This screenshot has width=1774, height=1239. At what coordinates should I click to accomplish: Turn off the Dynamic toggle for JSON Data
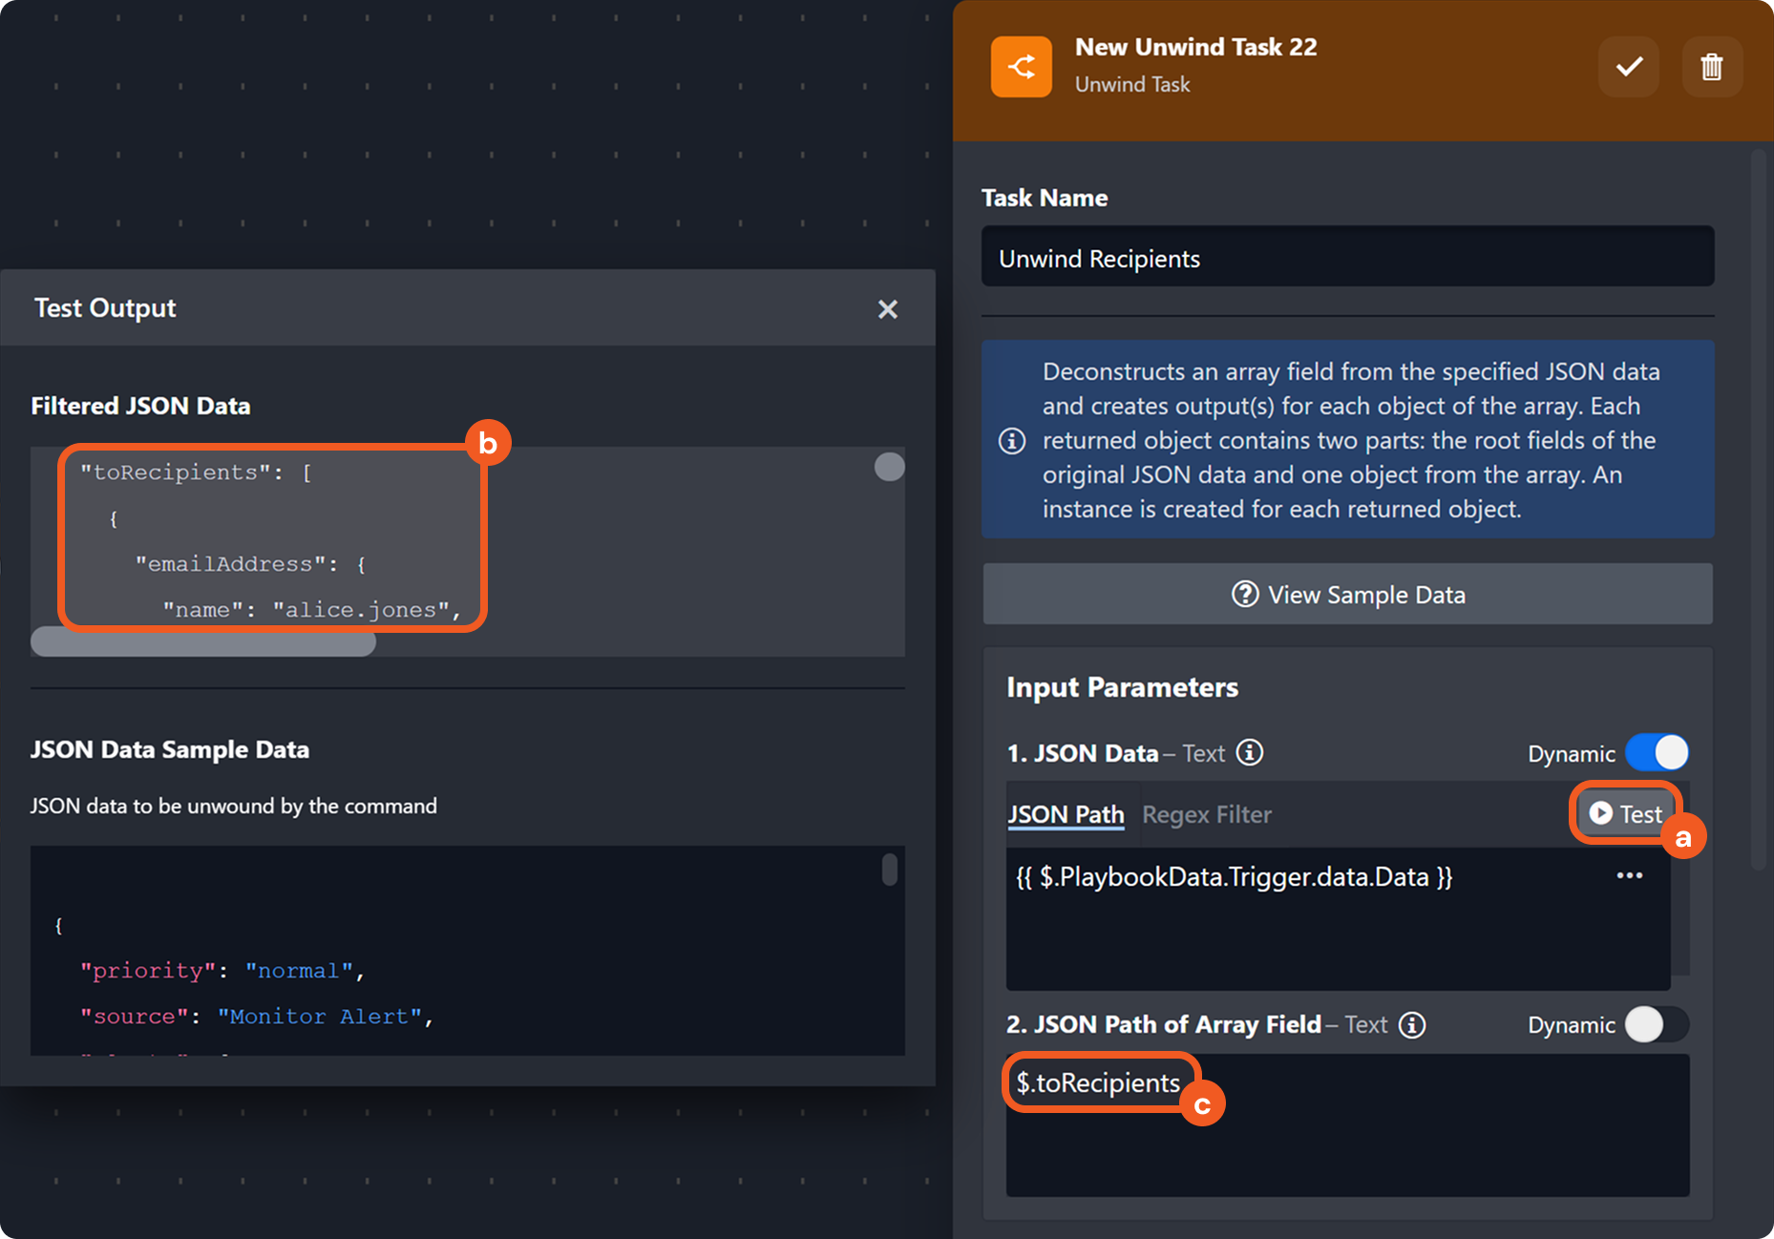(1657, 753)
